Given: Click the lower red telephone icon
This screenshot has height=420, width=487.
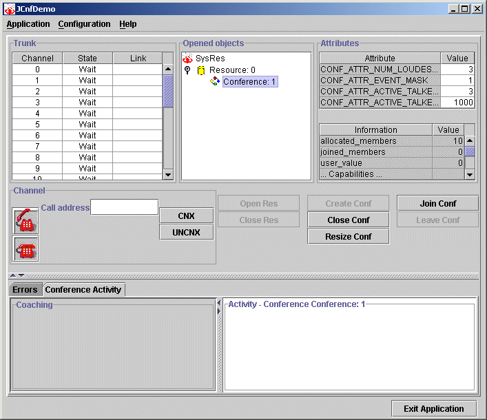Looking at the screenshot, I should 25,249.
